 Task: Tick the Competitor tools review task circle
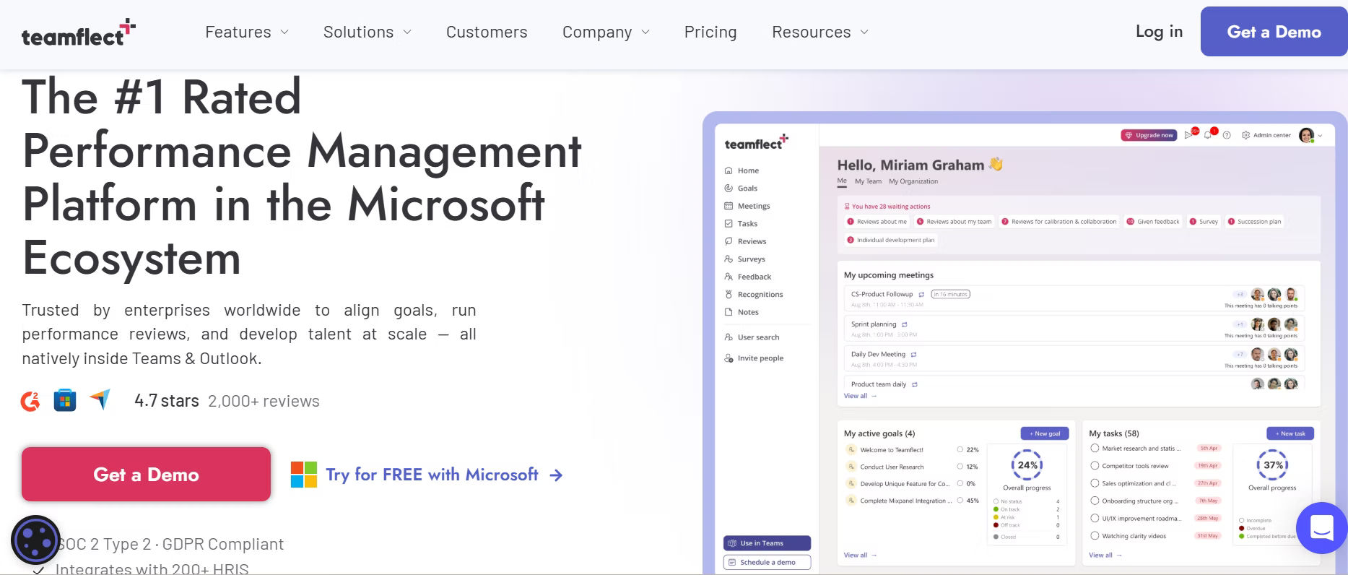[x=1095, y=466]
